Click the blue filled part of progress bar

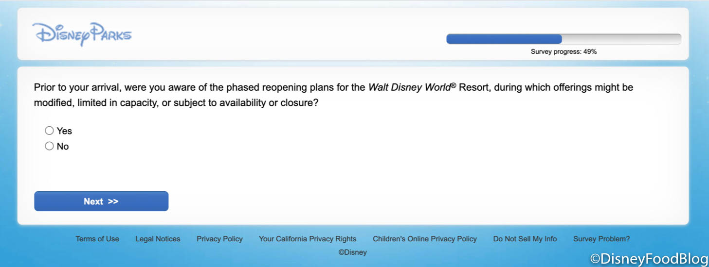(x=504, y=39)
